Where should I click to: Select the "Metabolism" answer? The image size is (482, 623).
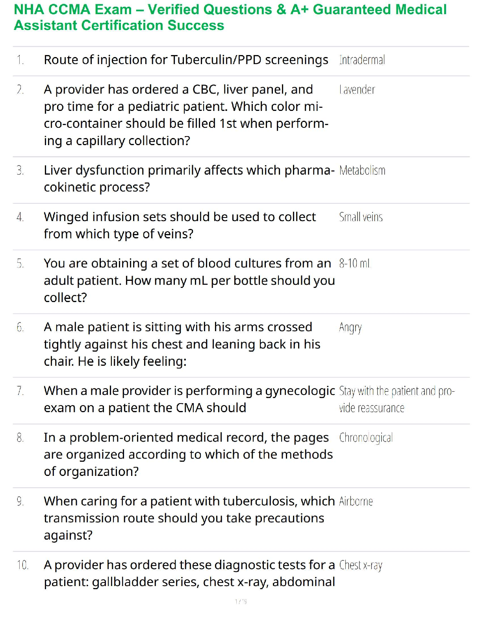362,171
